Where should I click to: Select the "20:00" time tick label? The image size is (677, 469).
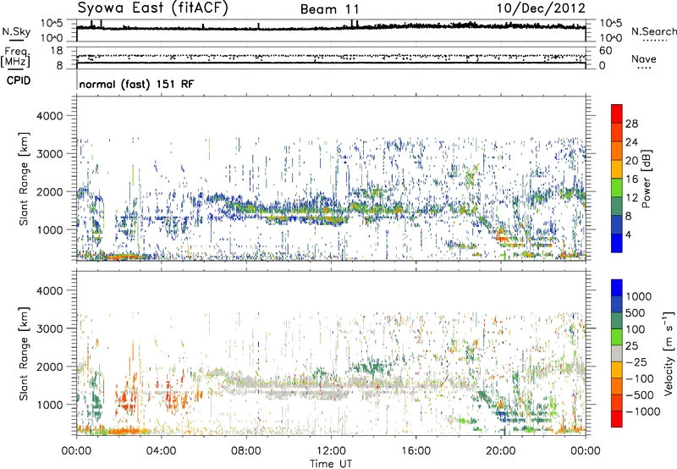[x=500, y=451]
